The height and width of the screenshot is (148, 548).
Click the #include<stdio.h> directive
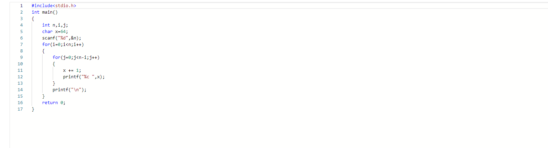pos(54,6)
